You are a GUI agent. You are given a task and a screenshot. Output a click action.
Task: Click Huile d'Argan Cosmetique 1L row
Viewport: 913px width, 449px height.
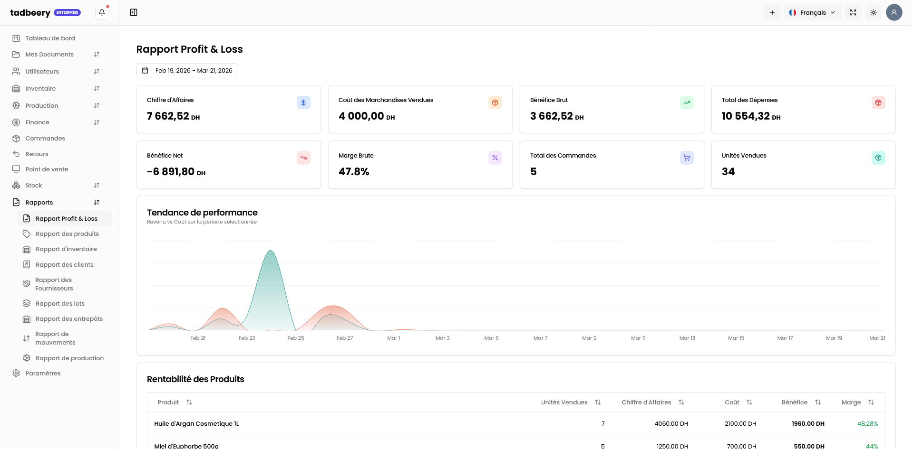(516, 423)
